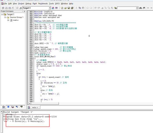
Task: Collapse the Target 1 tree node
Action: point(2,14)
